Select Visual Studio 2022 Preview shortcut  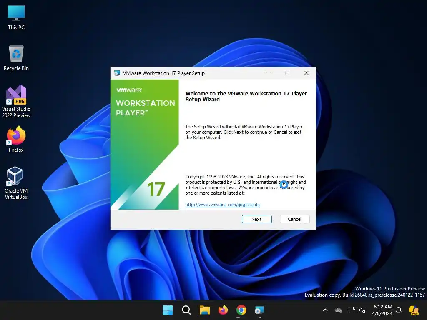pos(16,102)
